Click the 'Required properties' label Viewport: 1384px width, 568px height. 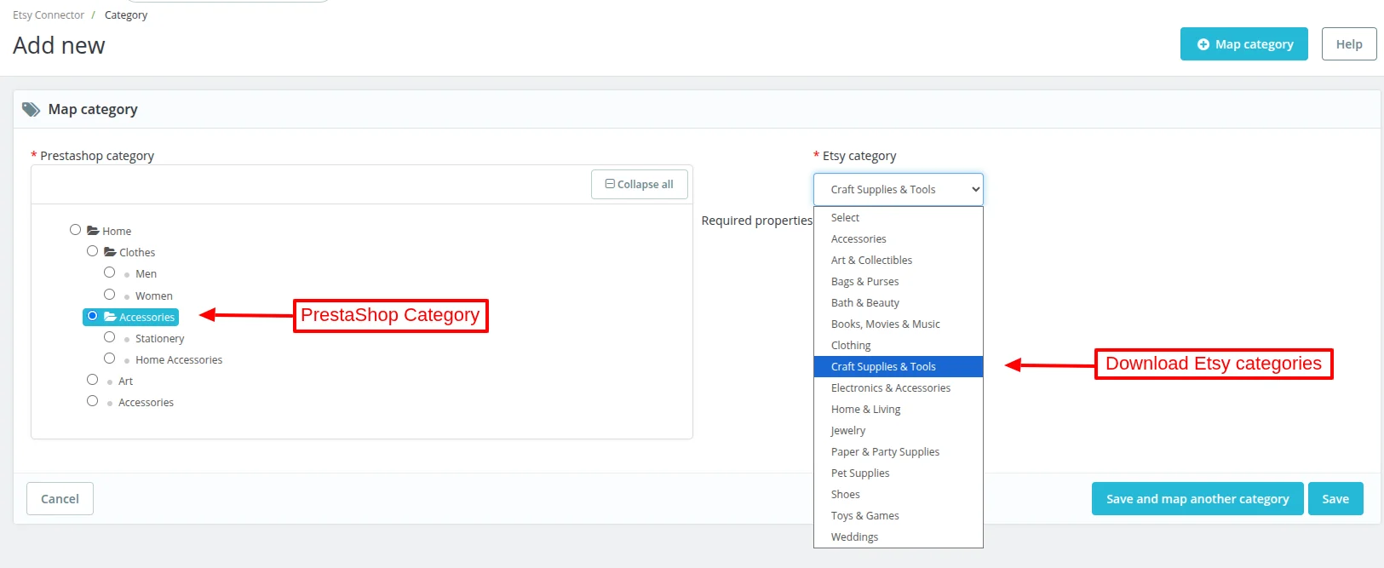[757, 221]
